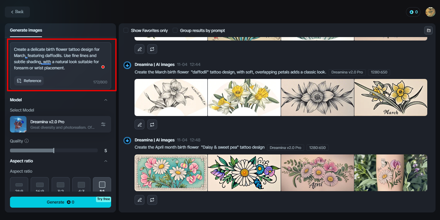The image size is (440, 220).
Task: Click the 172/800 character counter
Action: click(100, 82)
